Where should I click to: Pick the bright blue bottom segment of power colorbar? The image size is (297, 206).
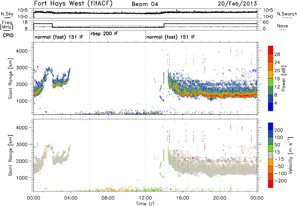coord(271,107)
